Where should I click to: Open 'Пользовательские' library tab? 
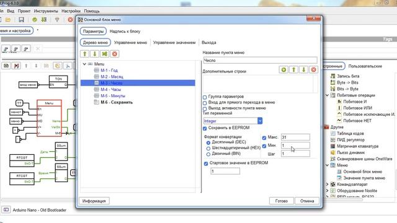pos(365,66)
